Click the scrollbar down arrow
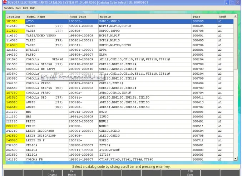The image size is (242, 176). pos(235,158)
